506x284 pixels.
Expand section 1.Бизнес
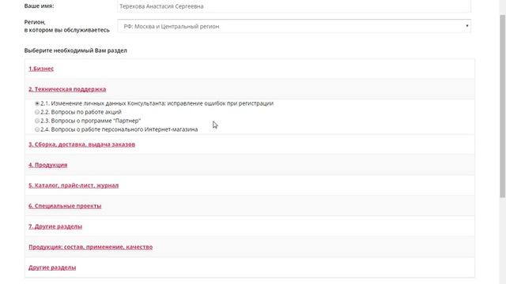(x=41, y=69)
